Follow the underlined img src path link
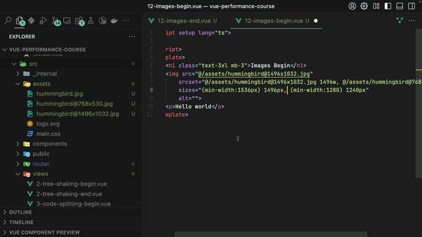 point(254,74)
